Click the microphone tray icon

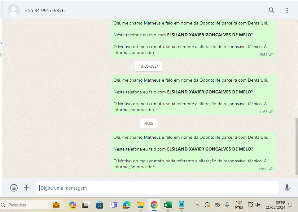pyautogui.click(x=227, y=205)
